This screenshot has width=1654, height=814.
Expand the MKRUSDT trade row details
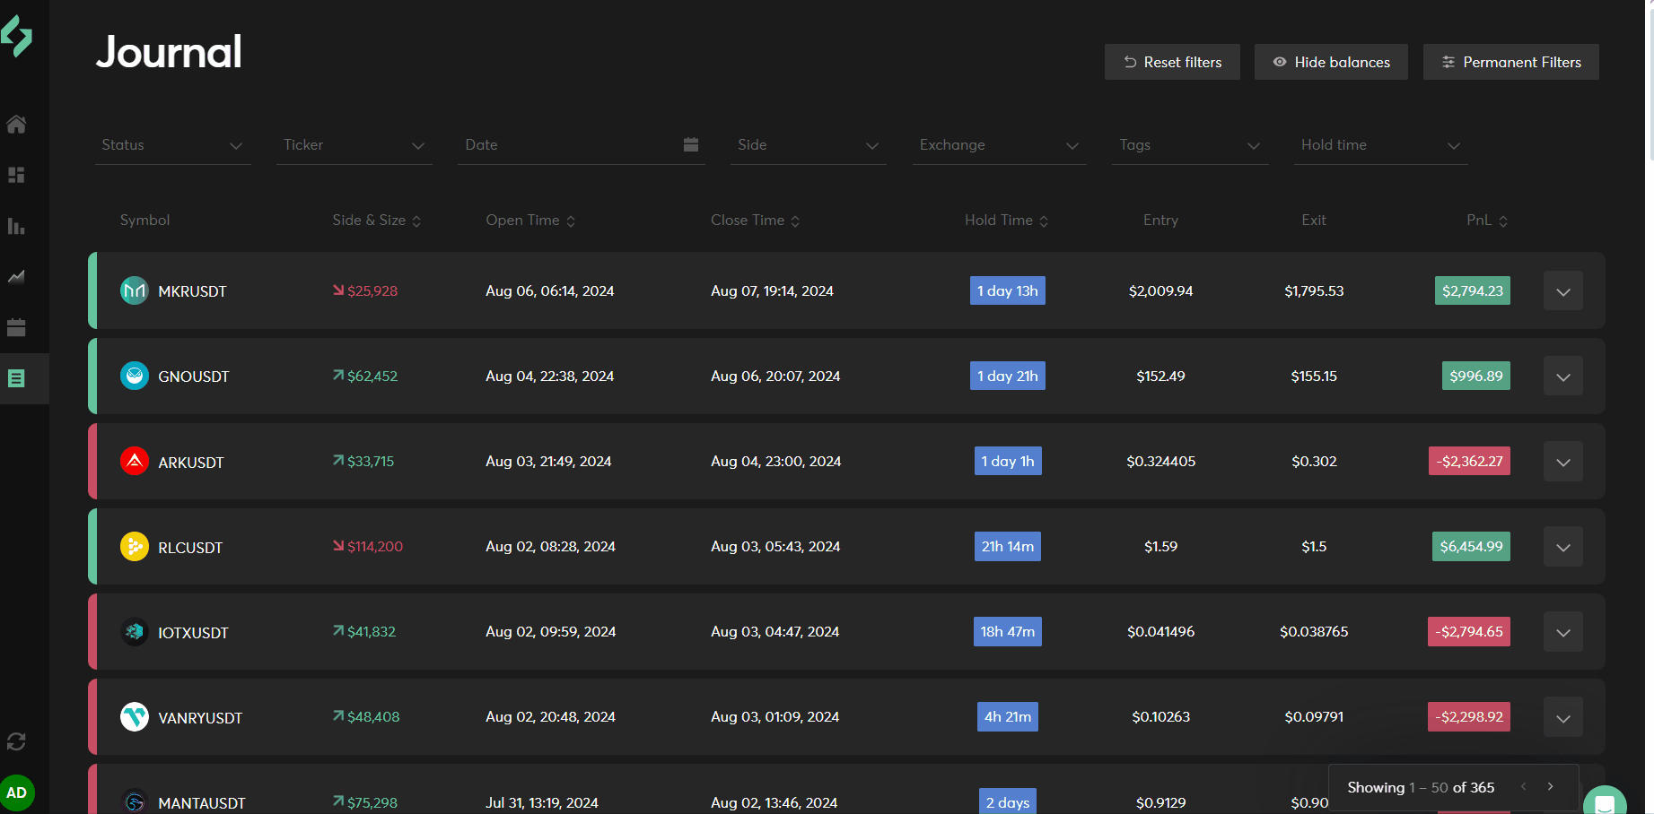(x=1562, y=291)
